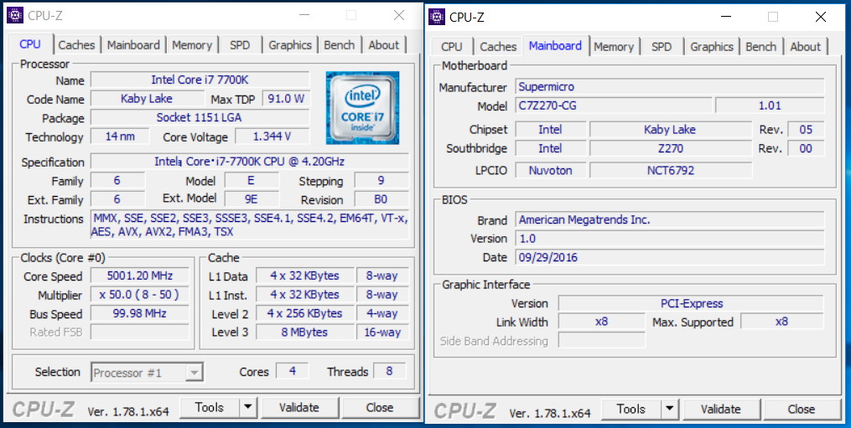Click the American Megatrends Inc. brand field

pyautogui.click(x=669, y=219)
